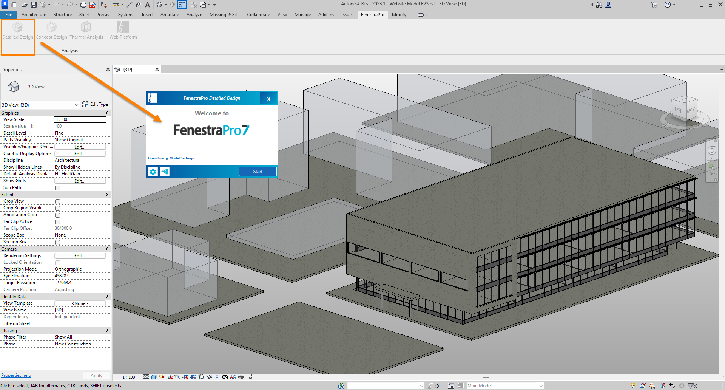Image resolution: width=725 pixels, height=390 pixels.
Task: Switch to the Structure ribbon tab
Action: pos(63,15)
